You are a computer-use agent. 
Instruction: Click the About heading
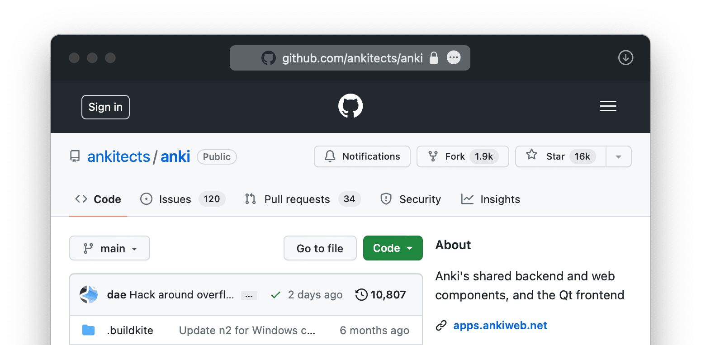coord(453,245)
